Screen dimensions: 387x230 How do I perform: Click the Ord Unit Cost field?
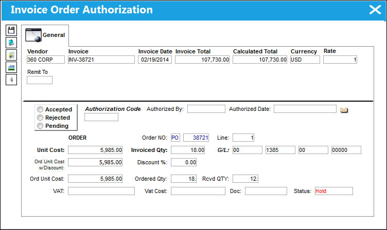95,179
